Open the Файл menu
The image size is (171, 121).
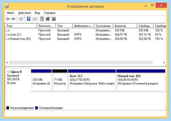coord(11,13)
